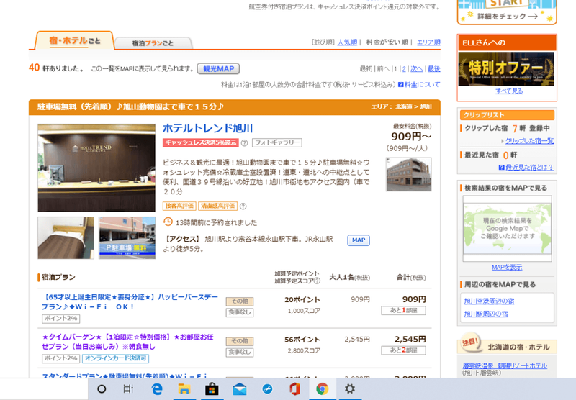Screen dimensions: 576x400
Task: Open 最近見た宿とは？ link
Action: coord(529,168)
